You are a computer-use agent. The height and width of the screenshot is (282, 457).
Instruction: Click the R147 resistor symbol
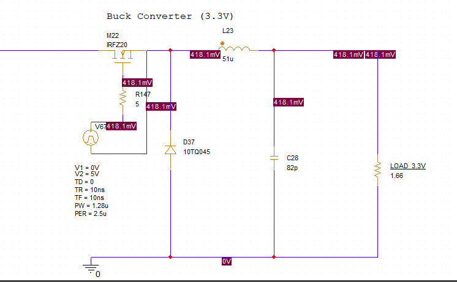click(123, 97)
